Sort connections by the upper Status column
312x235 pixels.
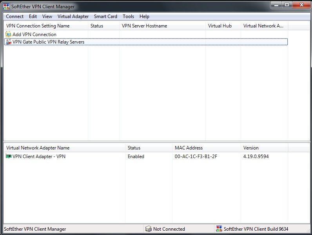[103, 26]
